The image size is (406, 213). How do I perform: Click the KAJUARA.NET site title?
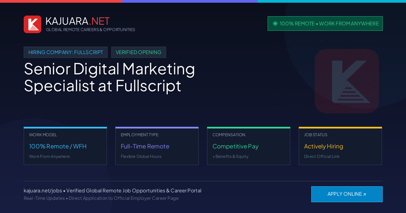[x=77, y=21]
